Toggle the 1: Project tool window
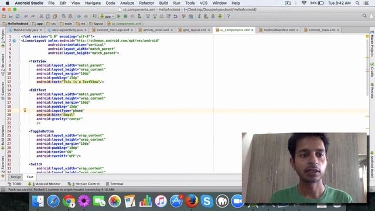The image size is (375, 211). (3, 39)
